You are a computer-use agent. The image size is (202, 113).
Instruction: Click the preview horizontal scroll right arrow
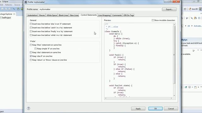tap(171, 98)
